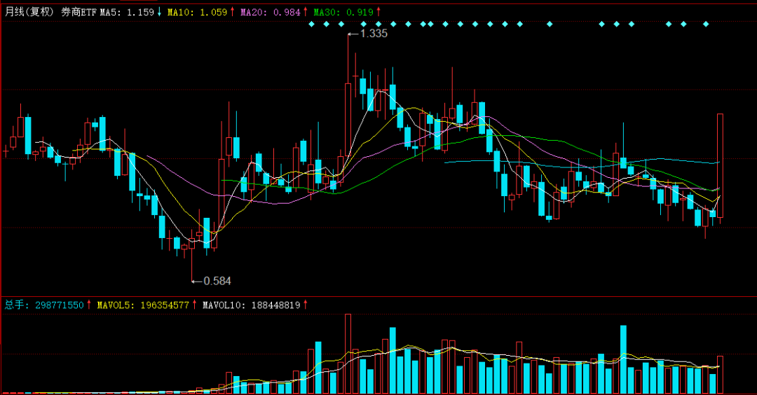Select the 券商ETF name label

[79, 12]
